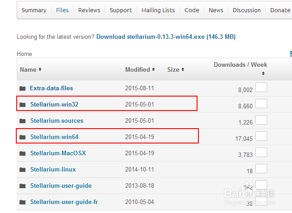Select the 2013-08-18 modified date
Screen dimensions: 292x213
coord(140,185)
